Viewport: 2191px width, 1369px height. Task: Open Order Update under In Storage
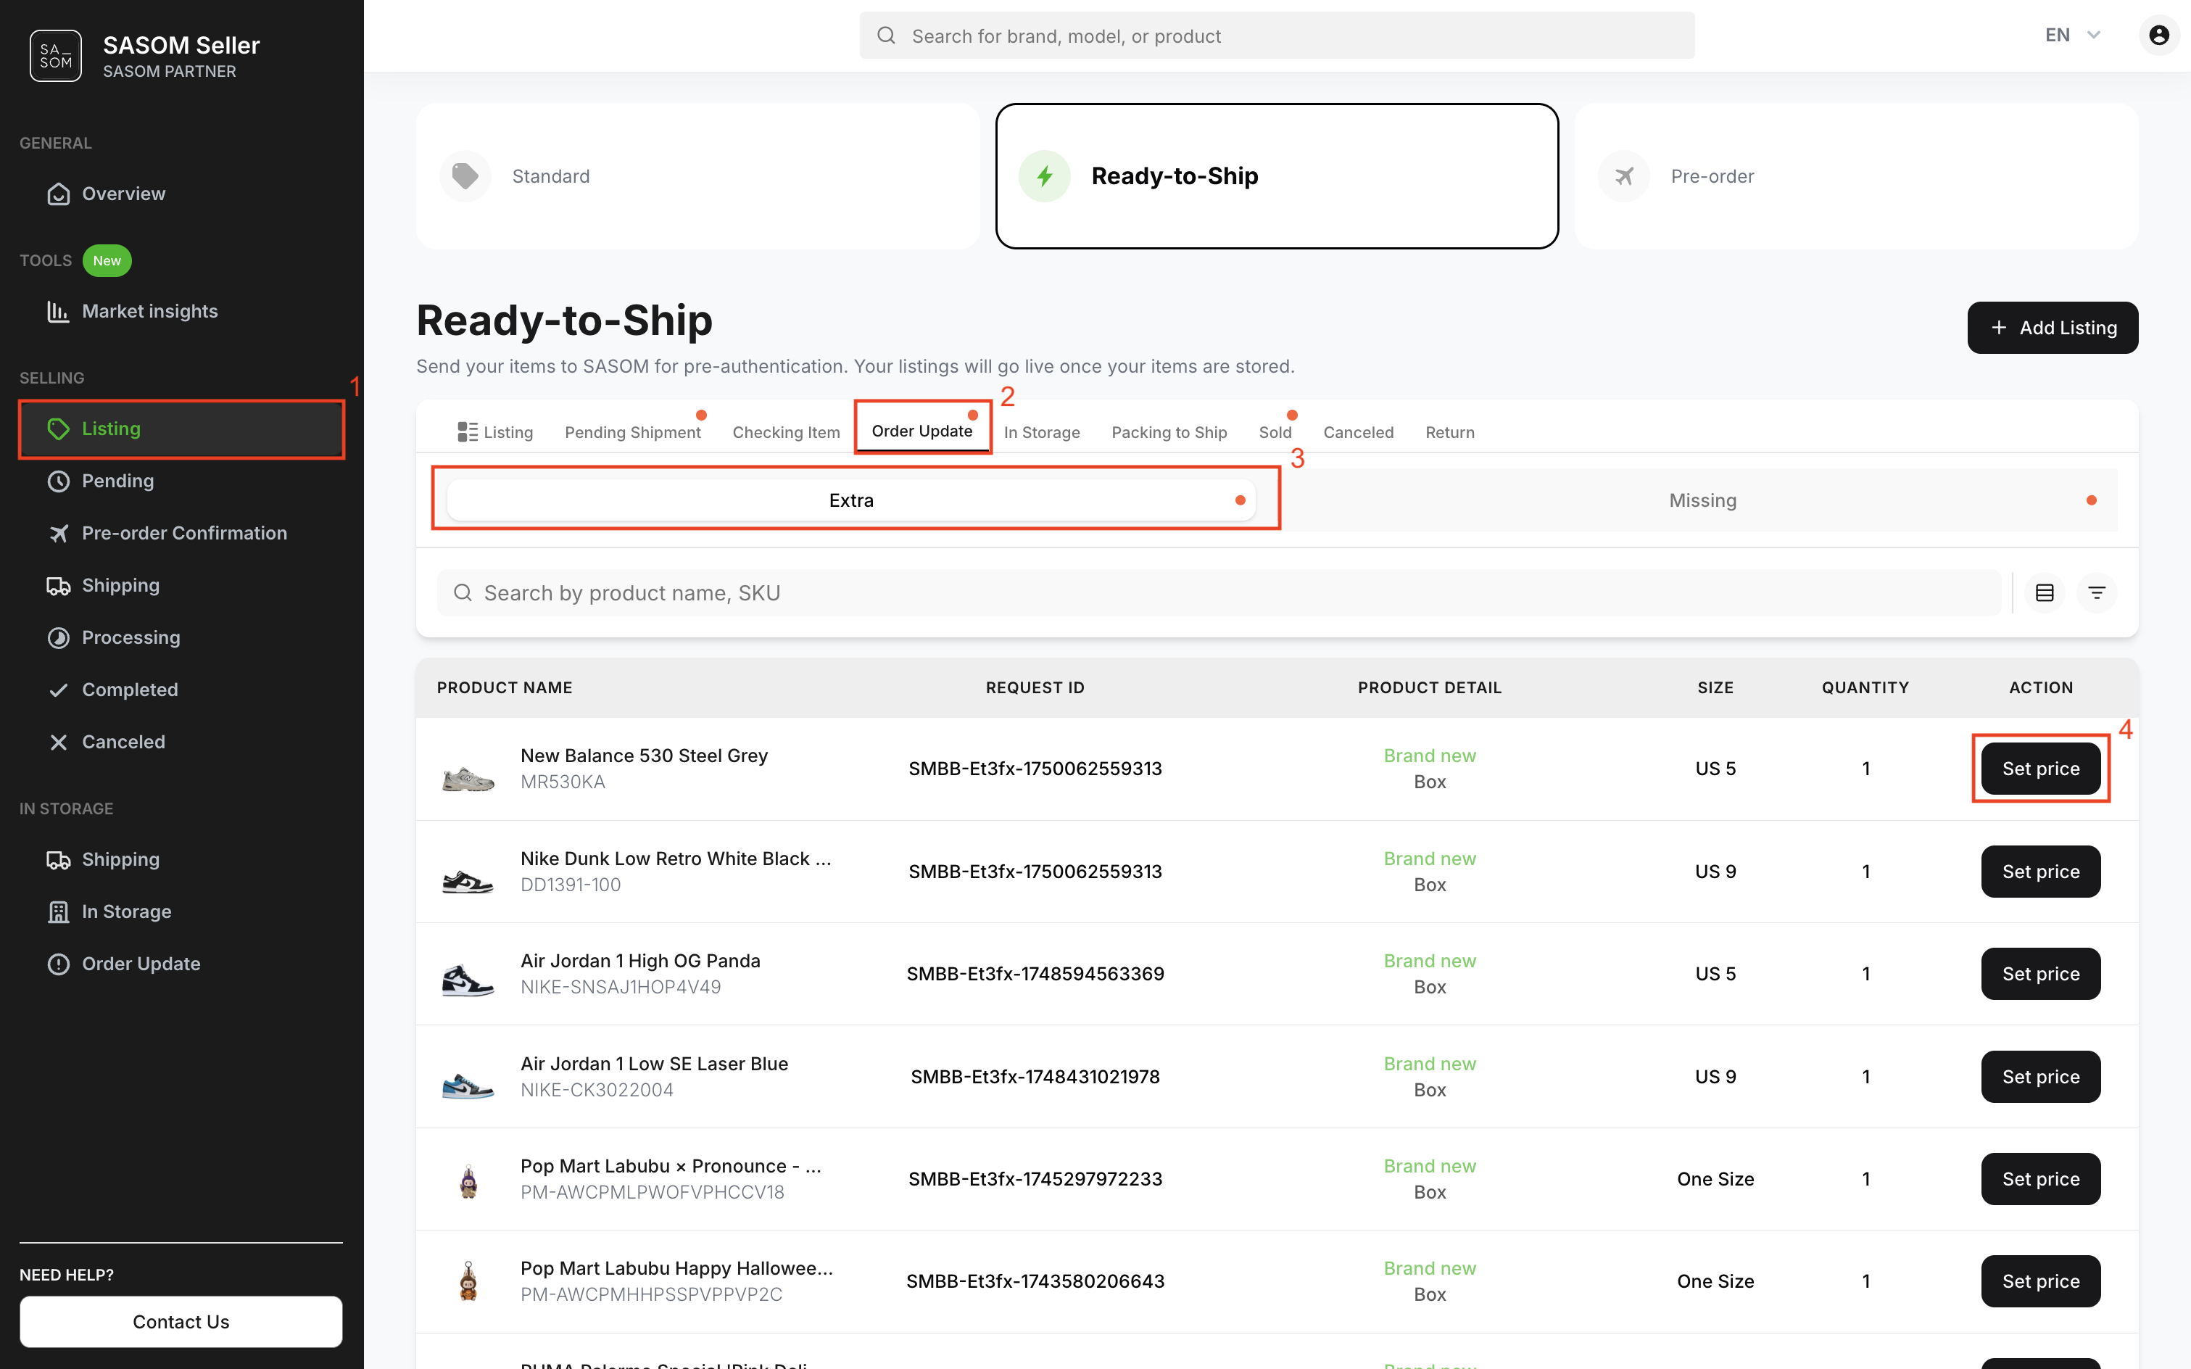pos(141,964)
